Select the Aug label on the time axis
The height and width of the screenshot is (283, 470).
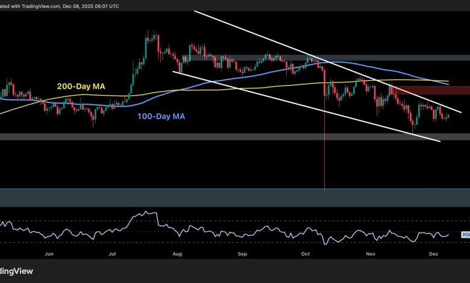coord(177,255)
